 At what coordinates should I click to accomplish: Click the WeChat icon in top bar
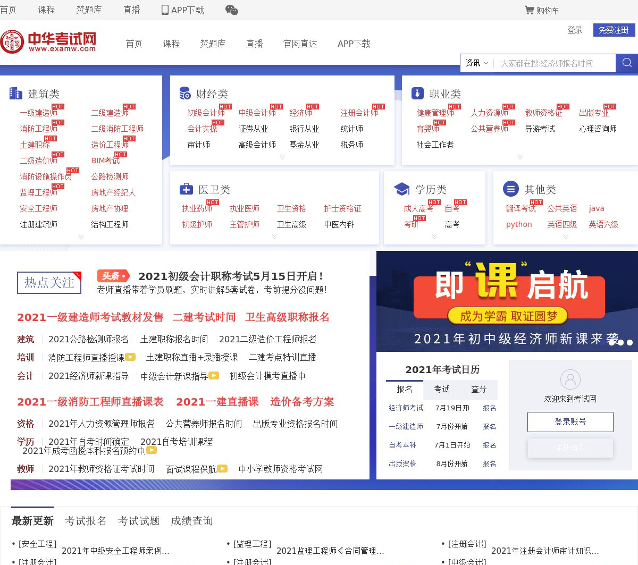pyautogui.click(x=231, y=10)
